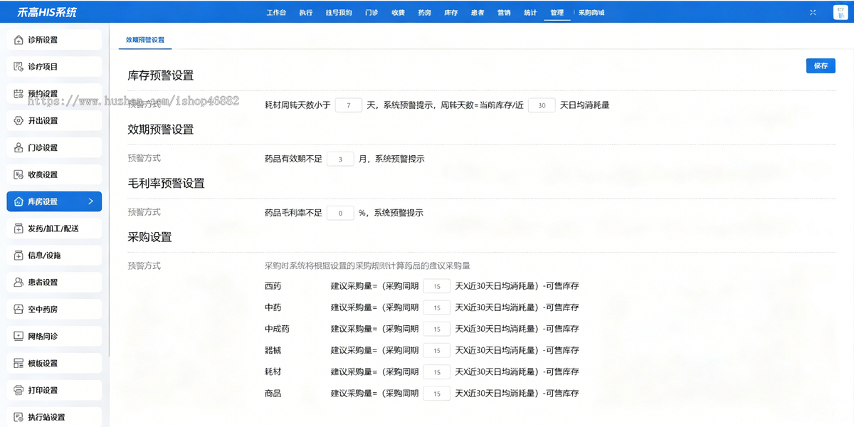854x427 pixels.
Task: Open the 营销 menu
Action: tap(504, 13)
